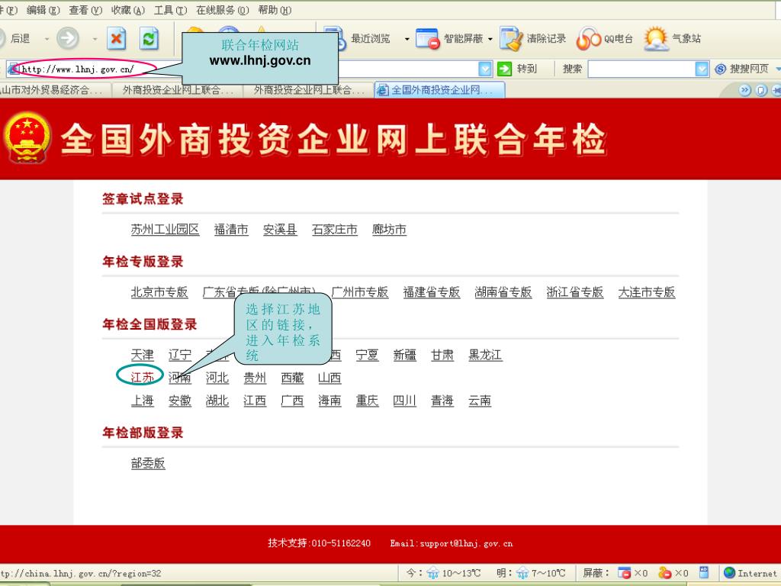Viewport: 781px width, 586px height.
Task: Open the 西藏 link
Action: click(x=292, y=378)
